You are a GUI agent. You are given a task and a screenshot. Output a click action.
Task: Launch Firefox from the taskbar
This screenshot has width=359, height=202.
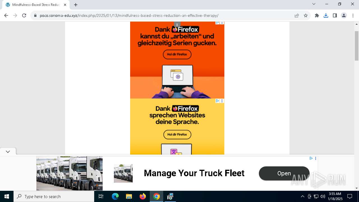pyautogui.click(x=143, y=196)
